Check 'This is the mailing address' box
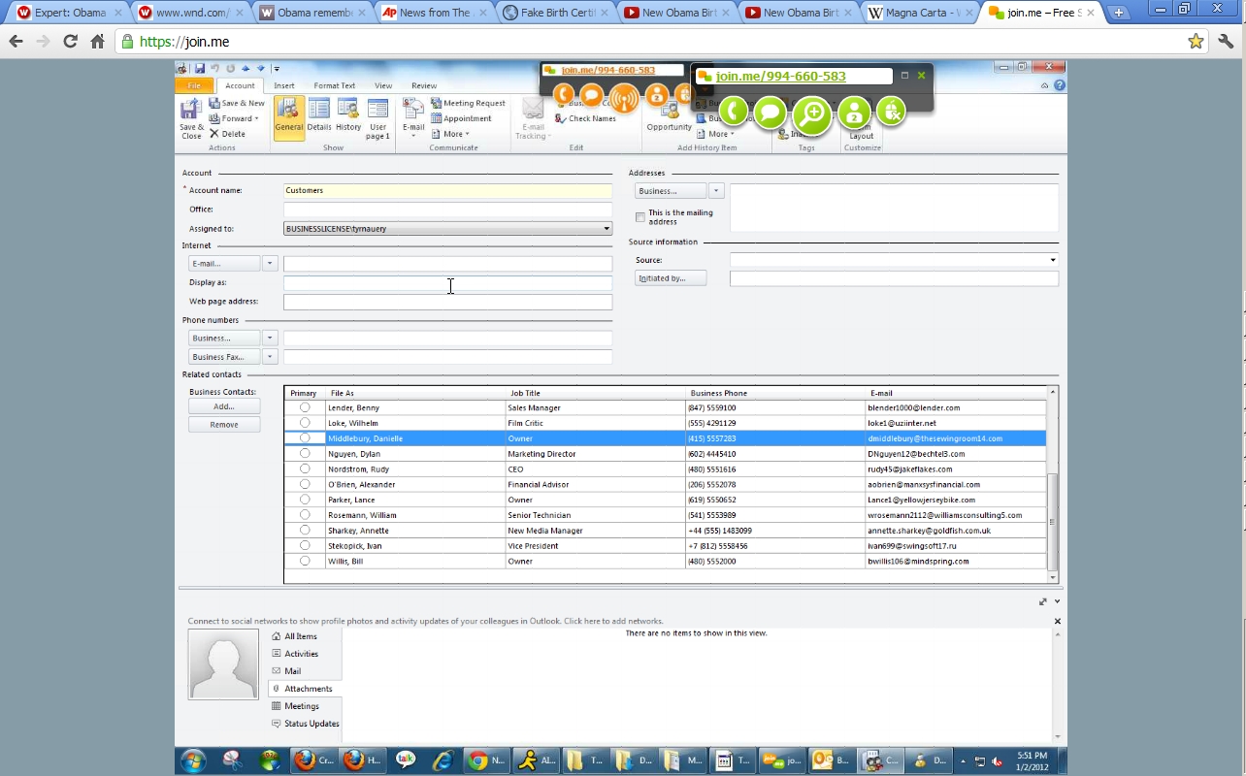The image size is (1246, 776). point(640,217)
